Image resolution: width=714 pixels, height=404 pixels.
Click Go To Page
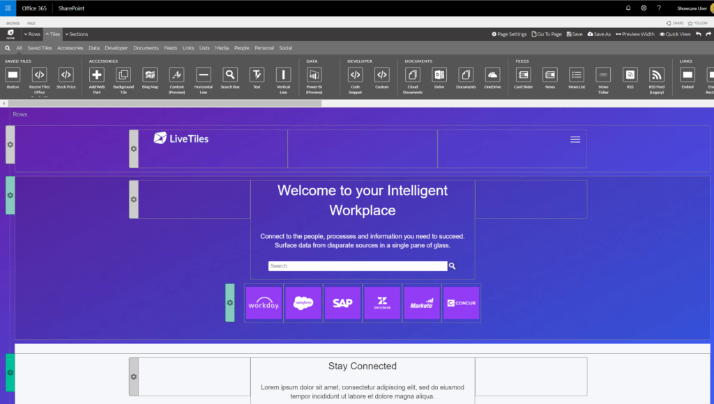547,34
